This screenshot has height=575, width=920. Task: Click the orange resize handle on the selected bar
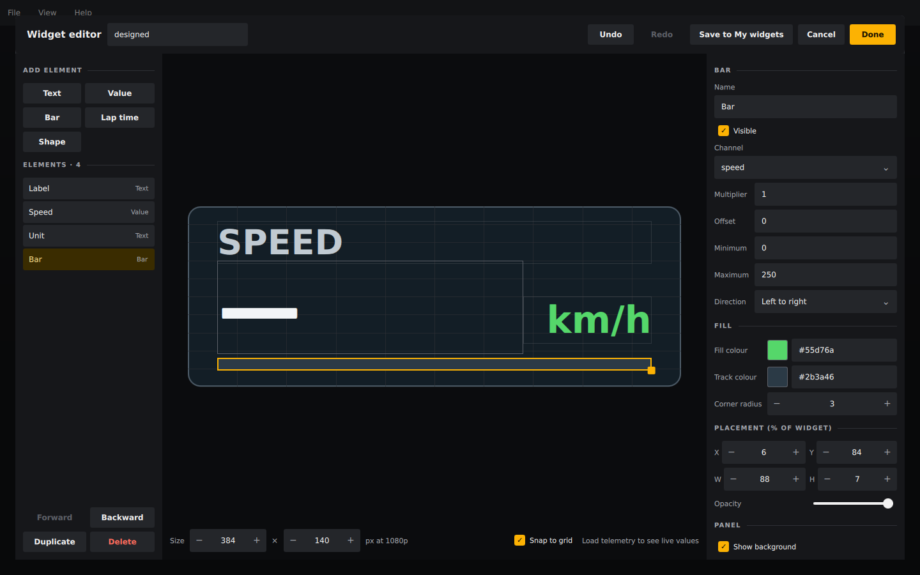(652, 371)
